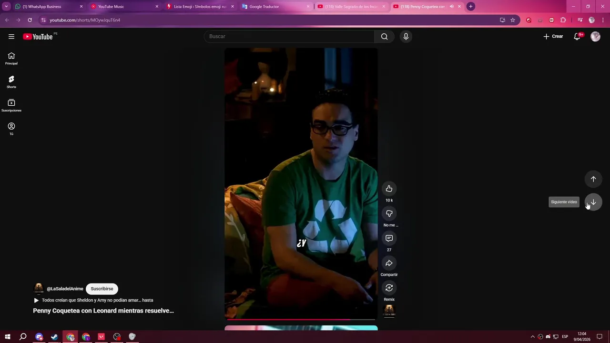Click into the Buscar search field
The image size is (610, 343).
click(290, 37)
